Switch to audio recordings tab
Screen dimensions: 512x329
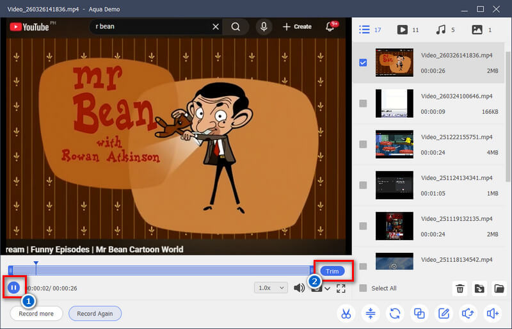(x=445, y=29)
